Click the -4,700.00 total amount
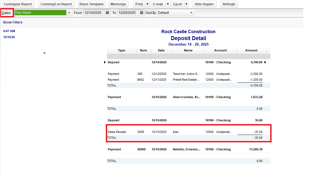This screenshot has height=178, width=326. [x=256, y=85]
